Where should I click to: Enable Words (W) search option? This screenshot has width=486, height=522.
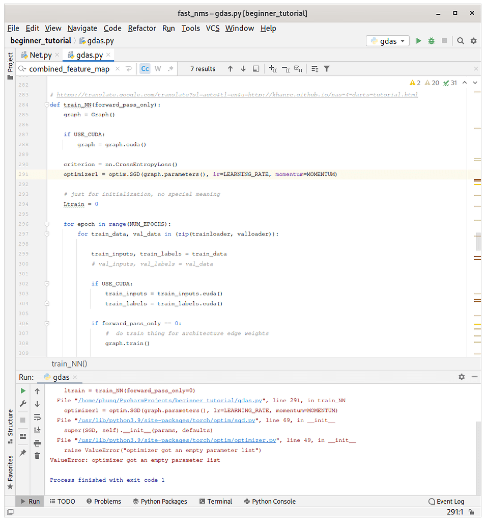pos(158,69)
